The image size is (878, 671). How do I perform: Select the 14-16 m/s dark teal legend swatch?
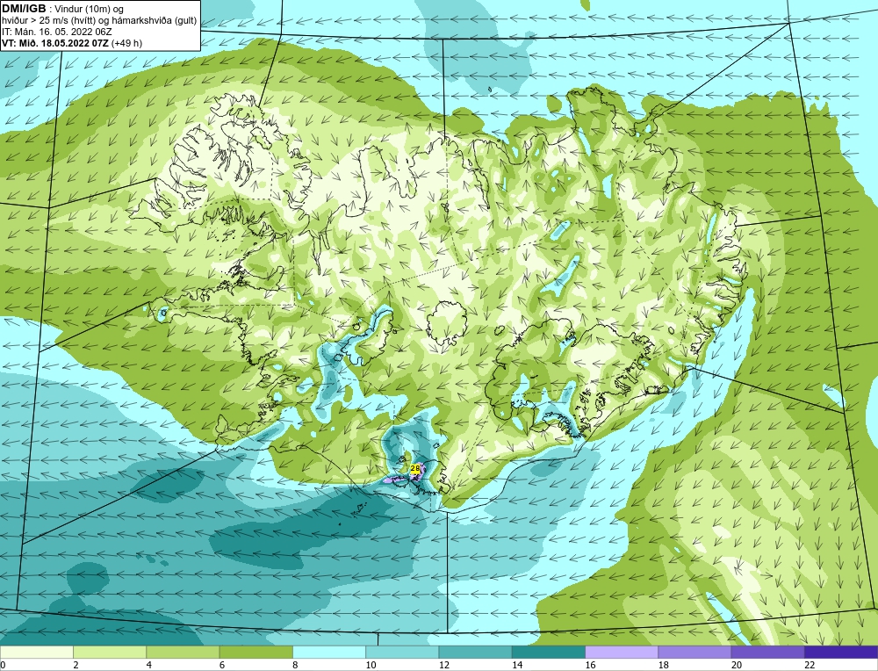(x=549, y=652)
